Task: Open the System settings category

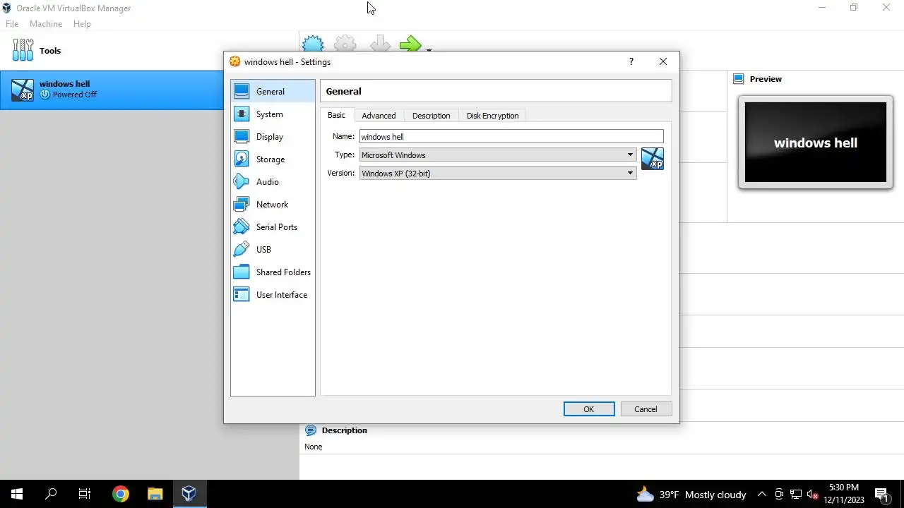Action: pyautogui.click(x=273, y=114)
